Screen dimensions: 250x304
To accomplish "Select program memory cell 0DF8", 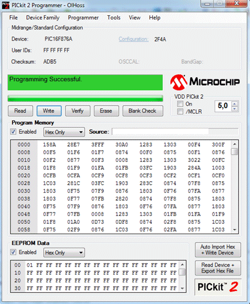I will tap(122, 222).
